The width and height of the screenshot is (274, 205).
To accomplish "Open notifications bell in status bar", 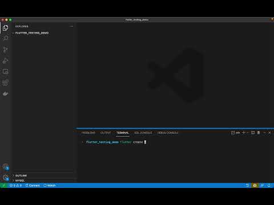I will coord(269,186).
